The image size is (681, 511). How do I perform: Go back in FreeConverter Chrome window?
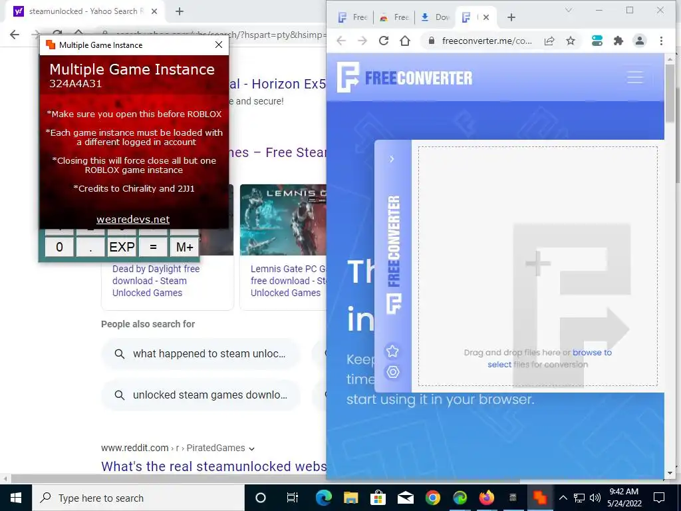[341, 41]
